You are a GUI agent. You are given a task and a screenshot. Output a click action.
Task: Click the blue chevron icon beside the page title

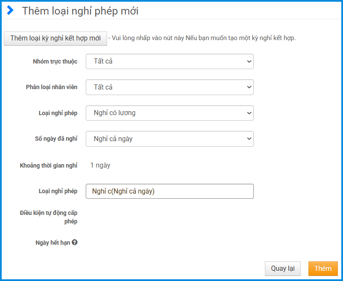pyautogui.click(x=10, y=11)
